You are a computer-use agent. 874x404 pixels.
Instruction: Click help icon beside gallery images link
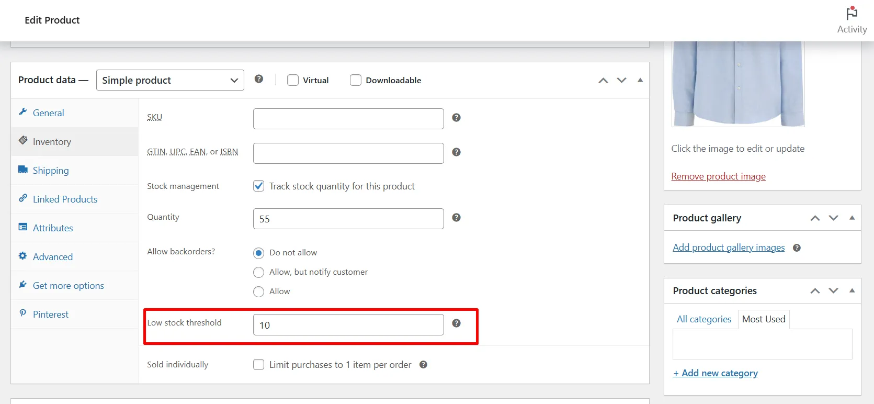(x=797, y=248)
